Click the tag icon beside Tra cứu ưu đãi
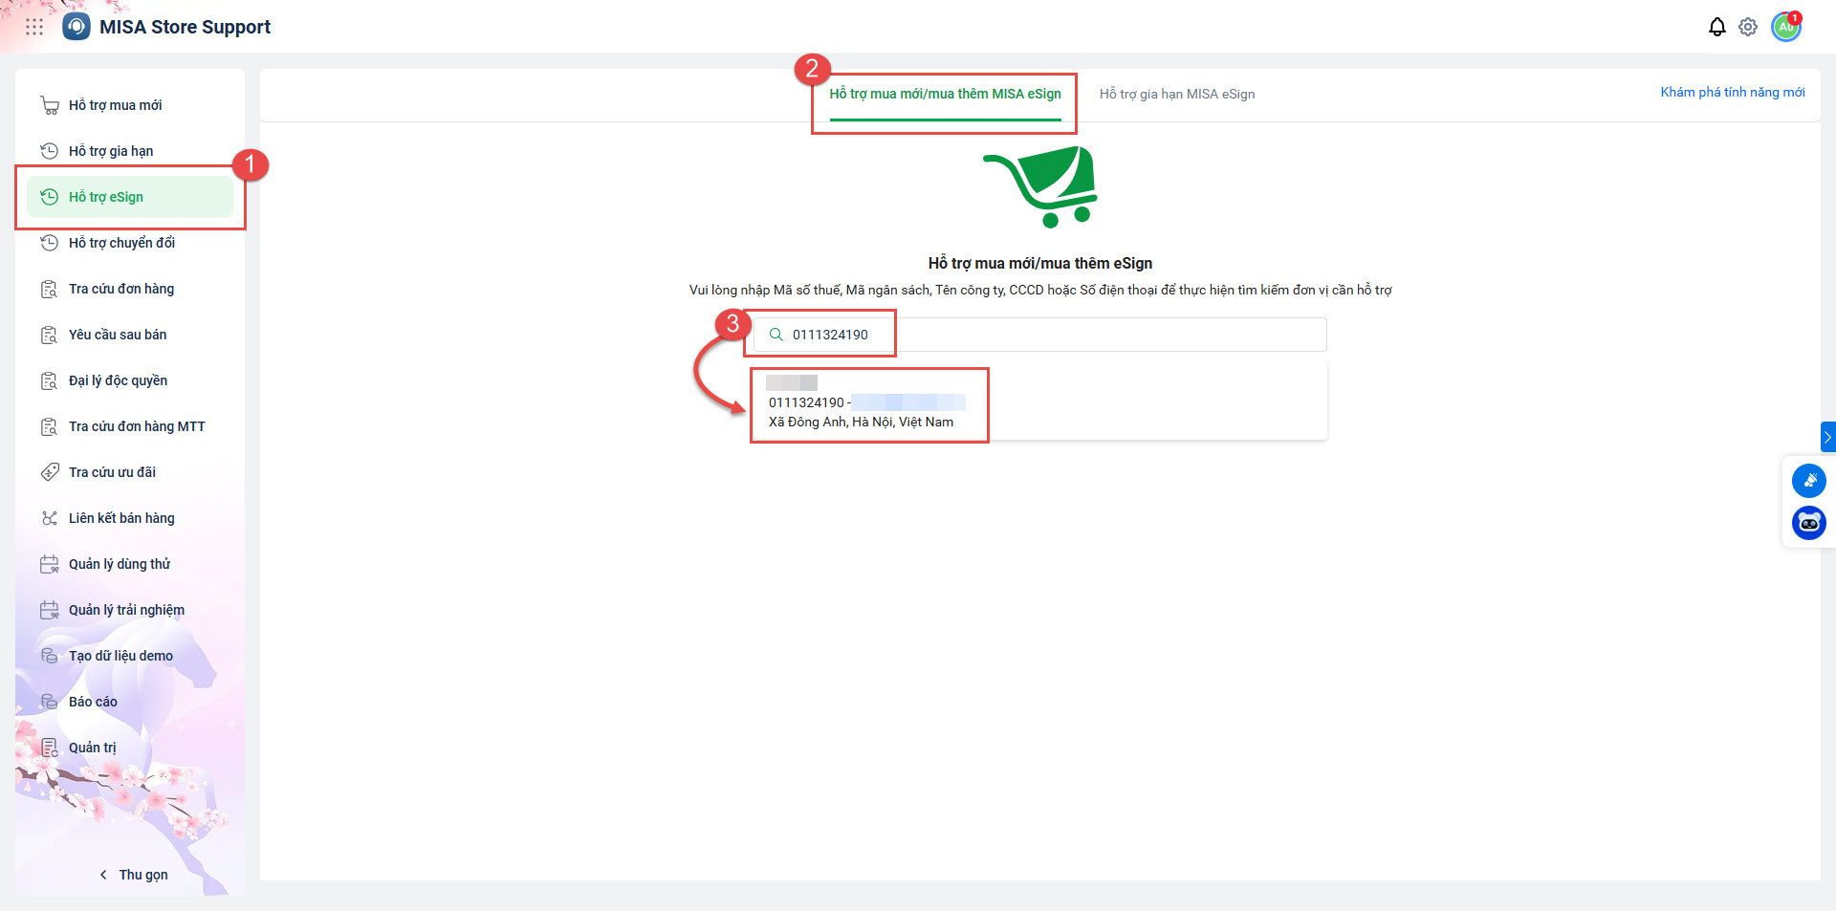The width and height of the screenshot is (1836, 911). [x=50, y=472]
